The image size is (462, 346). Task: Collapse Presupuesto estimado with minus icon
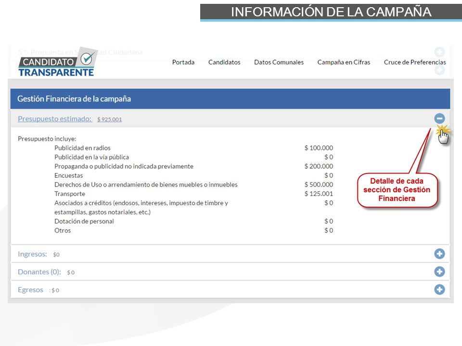pos(439,119)
